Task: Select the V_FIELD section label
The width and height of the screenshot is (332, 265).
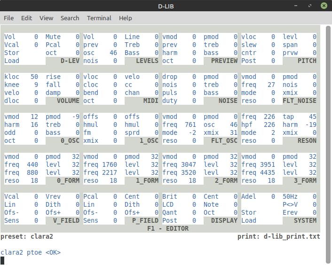Action: click(x=66, y=221)
